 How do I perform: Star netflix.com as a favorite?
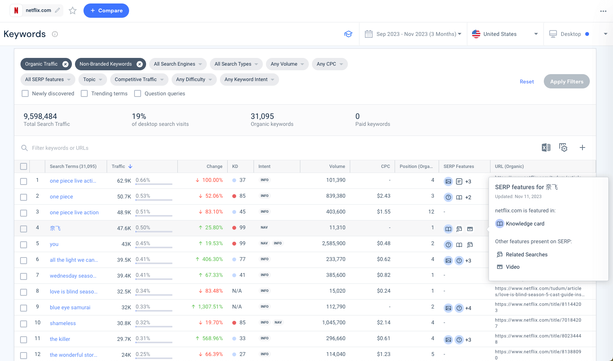[73, 11]
